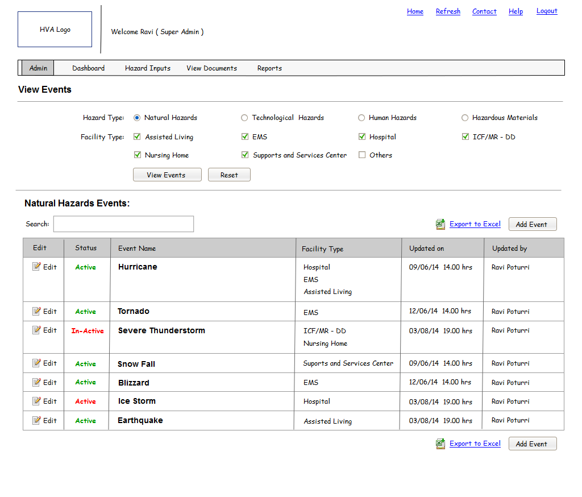The height and width of the screenshot is (497, 582).
Task: Focus the Search input field
Action: click(123, 224)
